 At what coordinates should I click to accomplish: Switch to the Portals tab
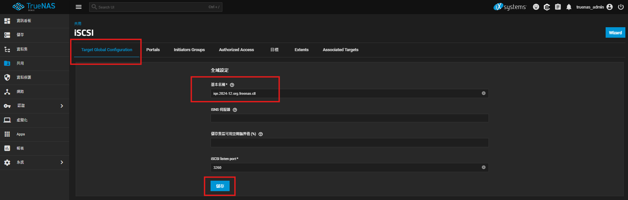153,50
